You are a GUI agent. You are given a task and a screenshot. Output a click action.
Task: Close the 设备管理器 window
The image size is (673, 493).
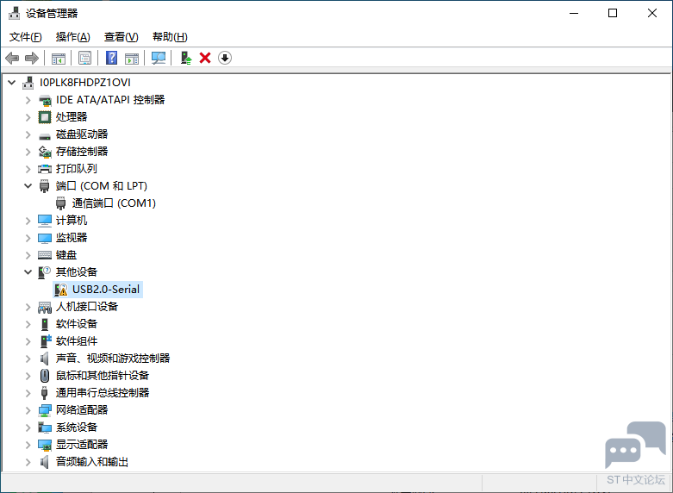(652, 13)
